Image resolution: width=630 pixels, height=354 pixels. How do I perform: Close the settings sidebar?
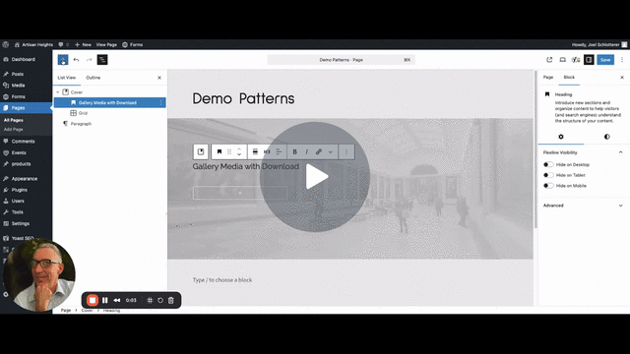click(621, 77)
